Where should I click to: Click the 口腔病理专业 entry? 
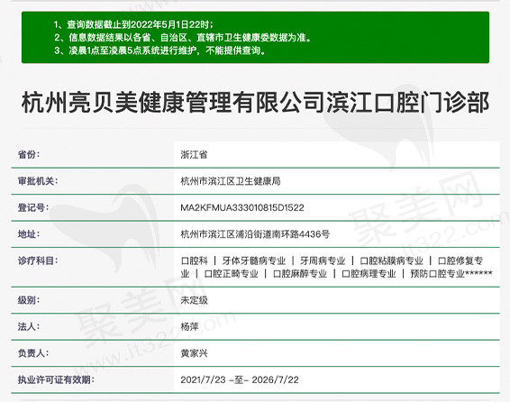pyautogui.click(x=369, y=274)
